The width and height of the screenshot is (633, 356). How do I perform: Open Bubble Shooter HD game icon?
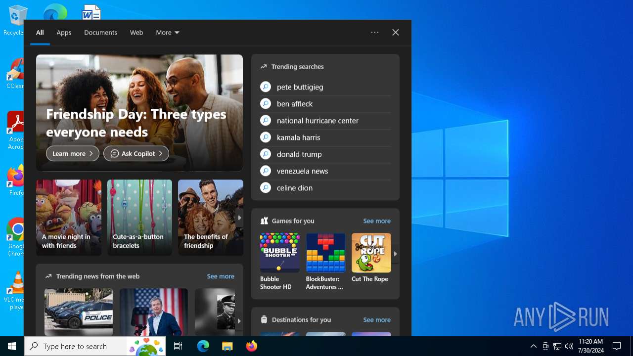[279, 253]
